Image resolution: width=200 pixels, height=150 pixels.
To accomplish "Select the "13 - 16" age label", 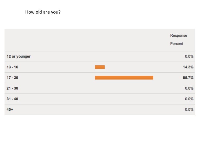I will 12,67.
